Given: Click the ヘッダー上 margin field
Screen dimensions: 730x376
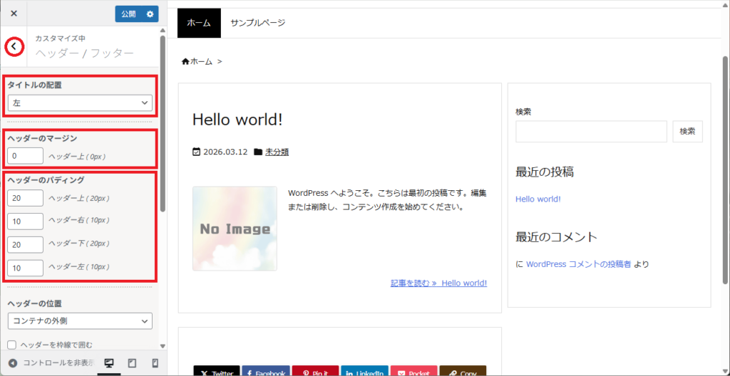Looking at the screenshot, I should pos(25,156).
